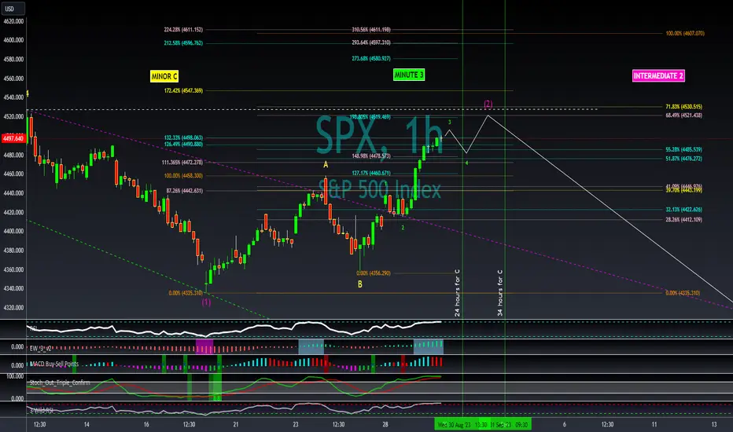
Task: Click Fibonacci level 224.28% (4611.152)
Action: (183, 29)
